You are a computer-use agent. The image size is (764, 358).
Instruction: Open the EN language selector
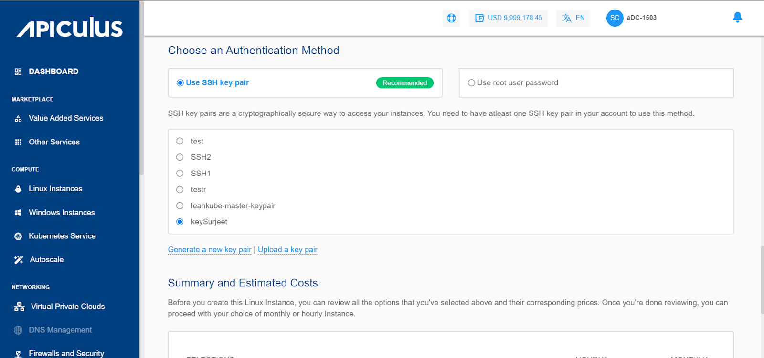[573, 18]
